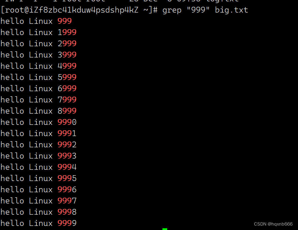Click the line hello Linux 999
Viewport: 298px width, 230px height.
pos(36,21)
